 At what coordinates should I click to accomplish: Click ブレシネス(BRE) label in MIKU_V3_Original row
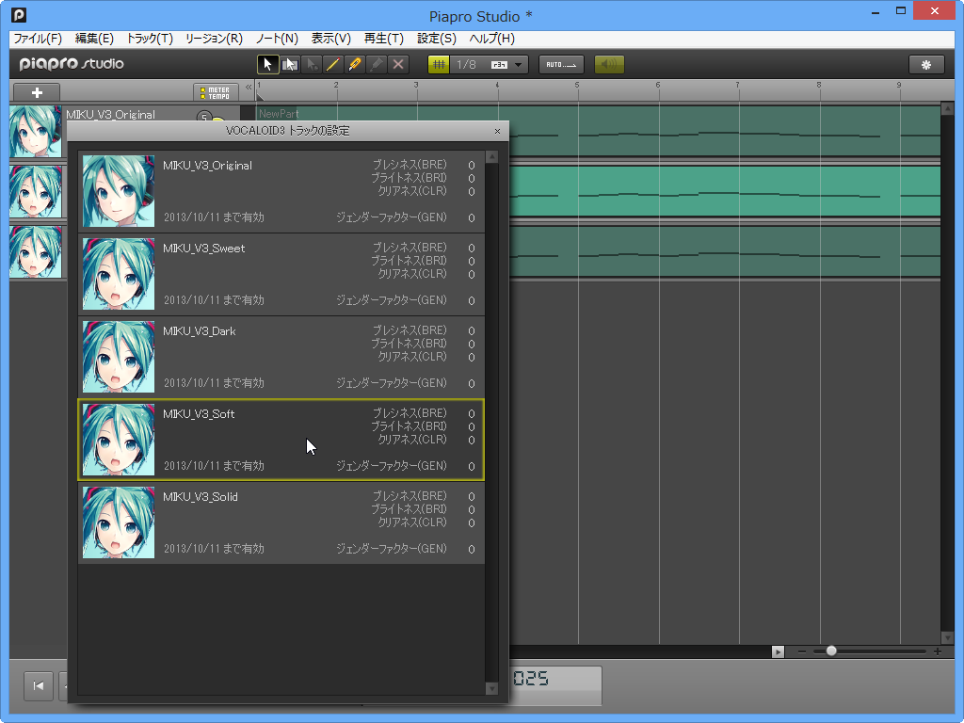[410, 165]
